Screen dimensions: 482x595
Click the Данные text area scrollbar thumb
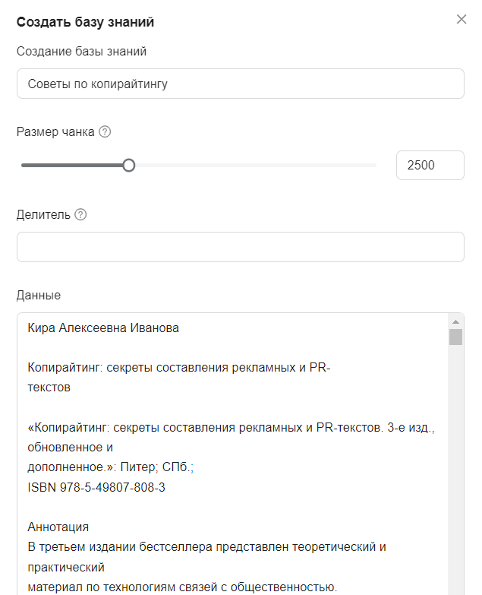tap(455, 337)
